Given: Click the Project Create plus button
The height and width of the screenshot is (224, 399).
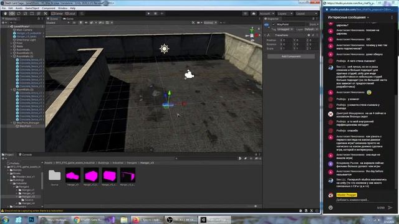Looking at the screenshot, I should pos(4,159).
